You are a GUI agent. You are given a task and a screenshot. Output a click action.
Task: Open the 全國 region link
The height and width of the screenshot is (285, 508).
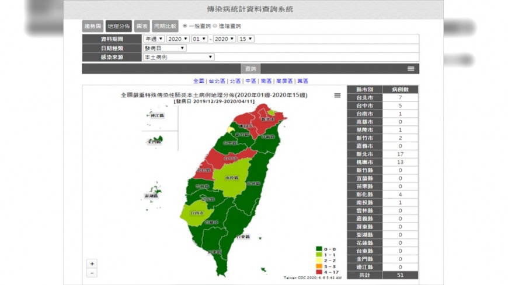coord(199,81)
